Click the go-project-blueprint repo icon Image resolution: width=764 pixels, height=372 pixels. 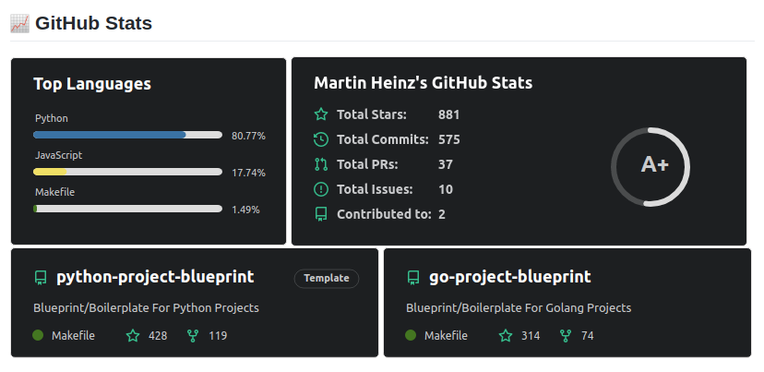412,277
